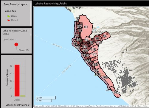Click the Closed 97 pie label

tap(24, 50)
